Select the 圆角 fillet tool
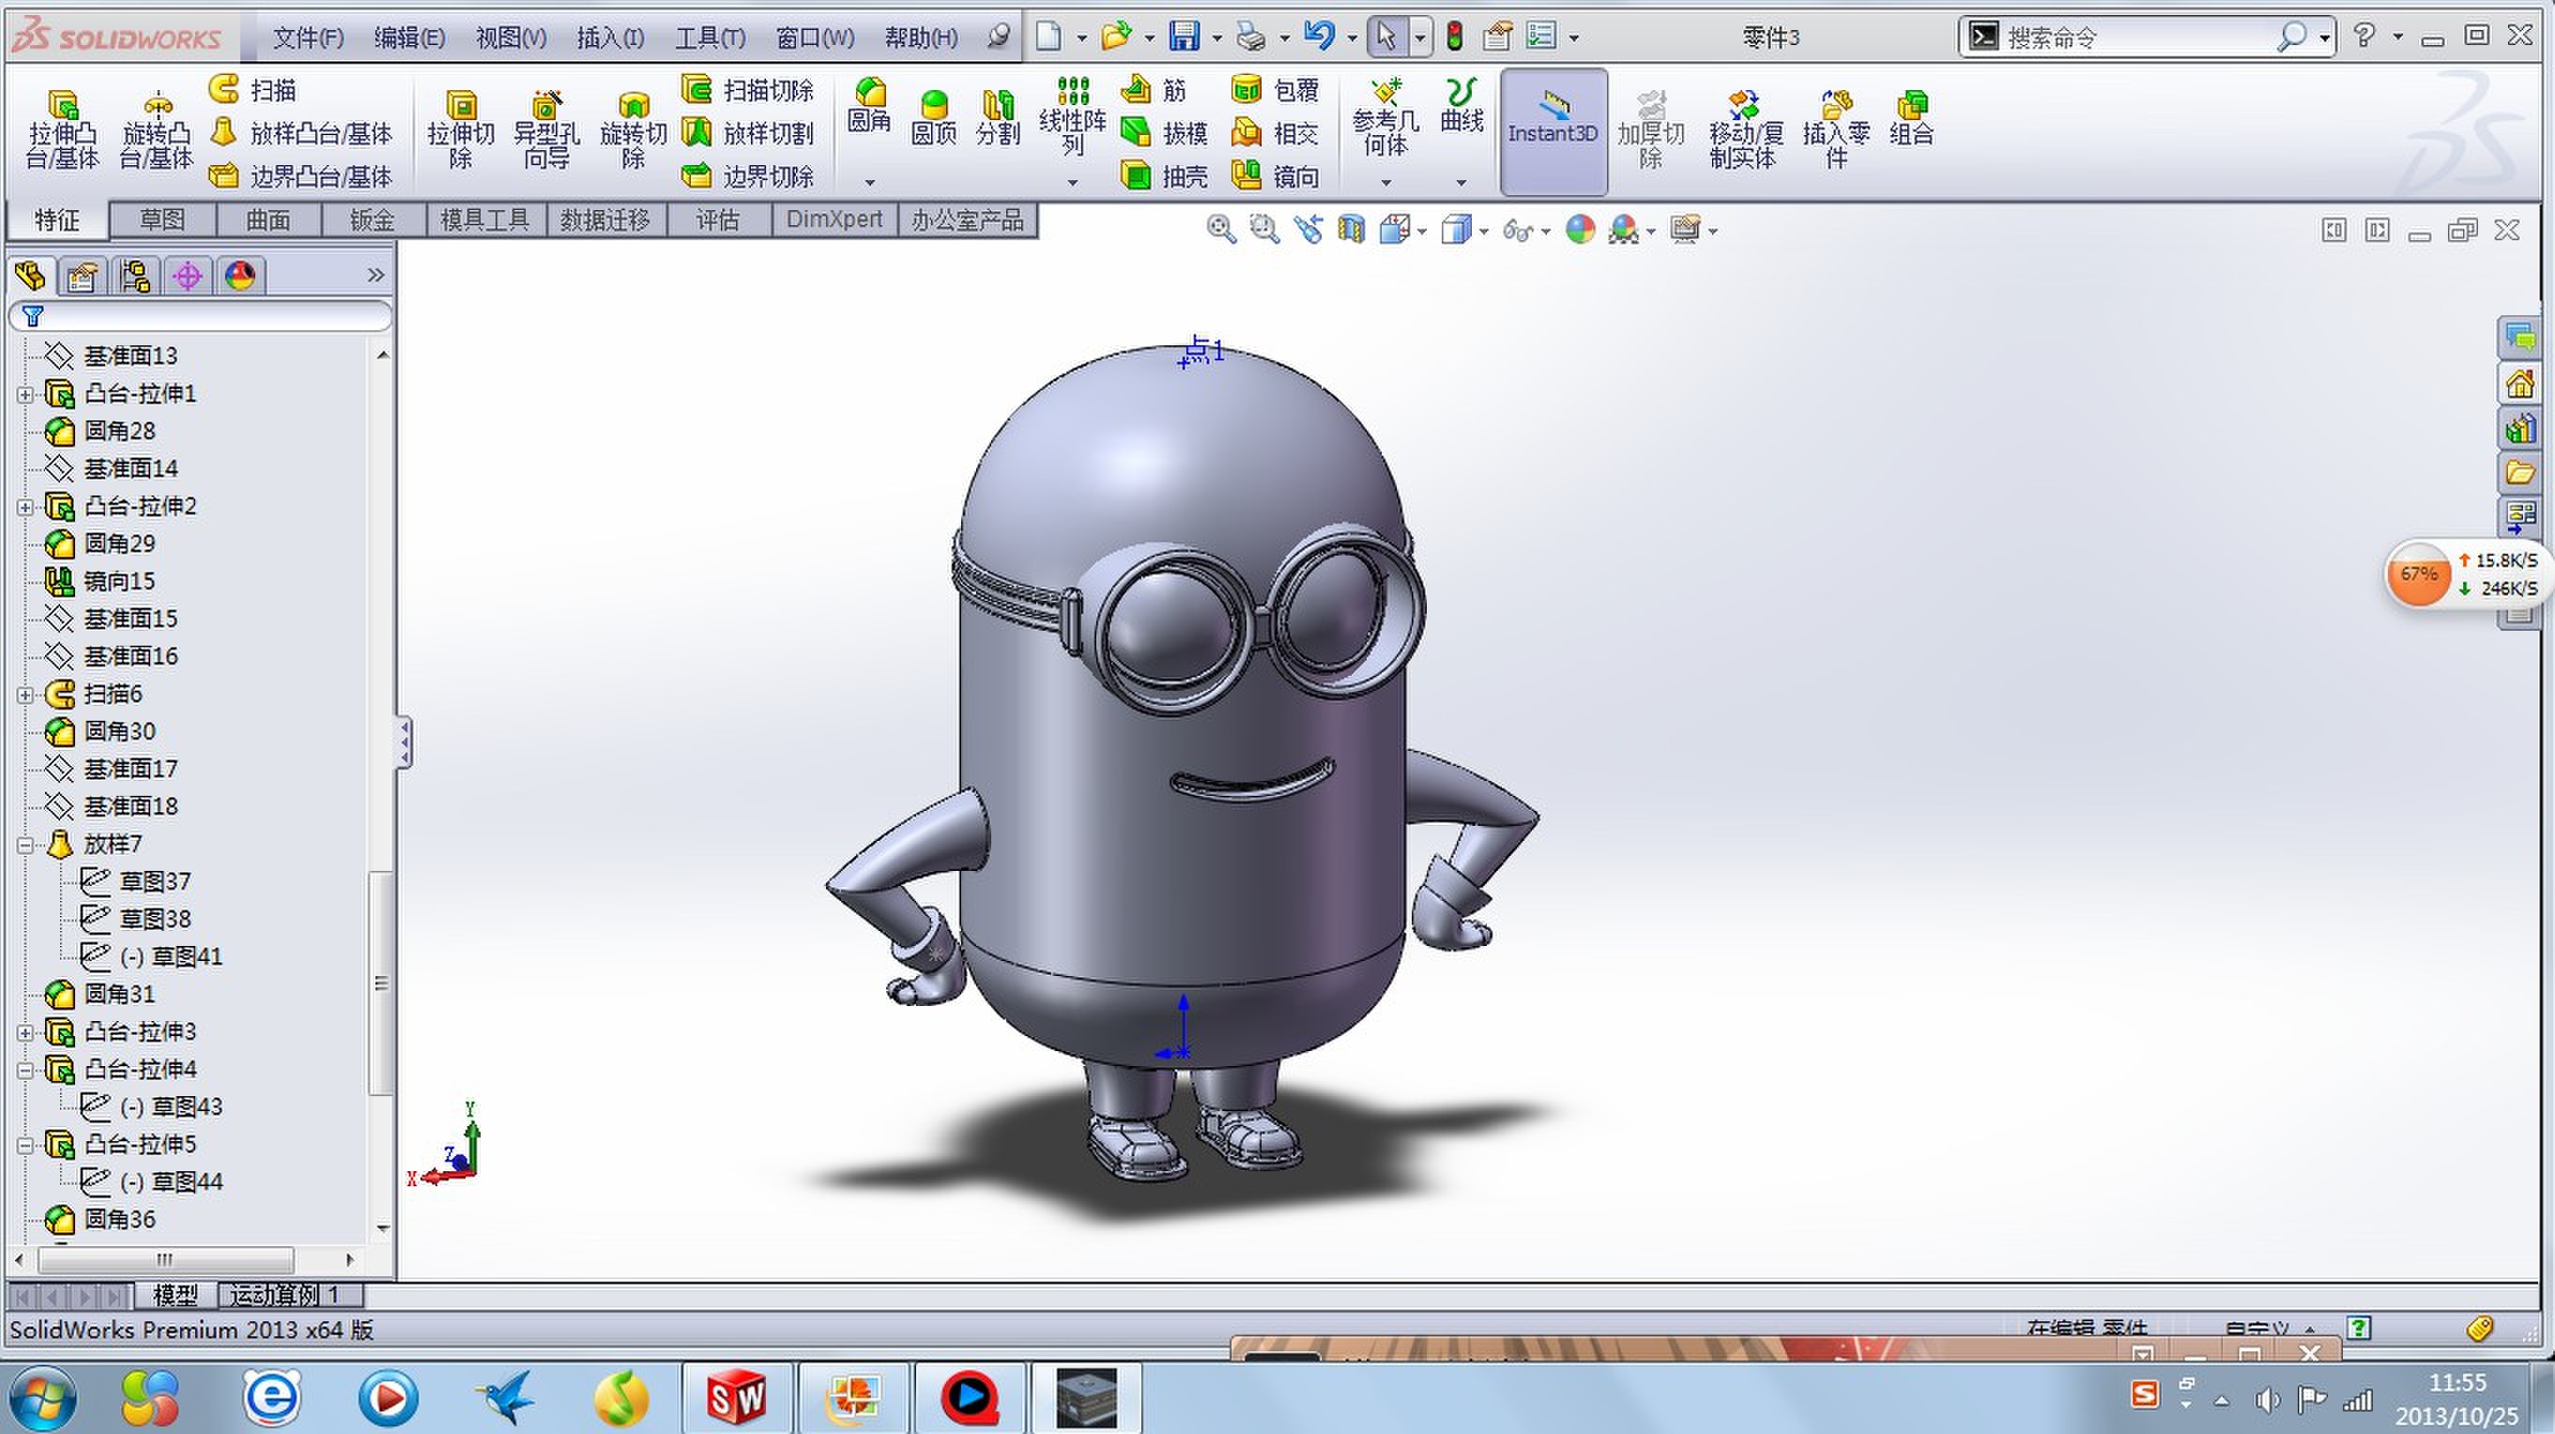This screenshot has height=1434, width=2555. point(869,107)
